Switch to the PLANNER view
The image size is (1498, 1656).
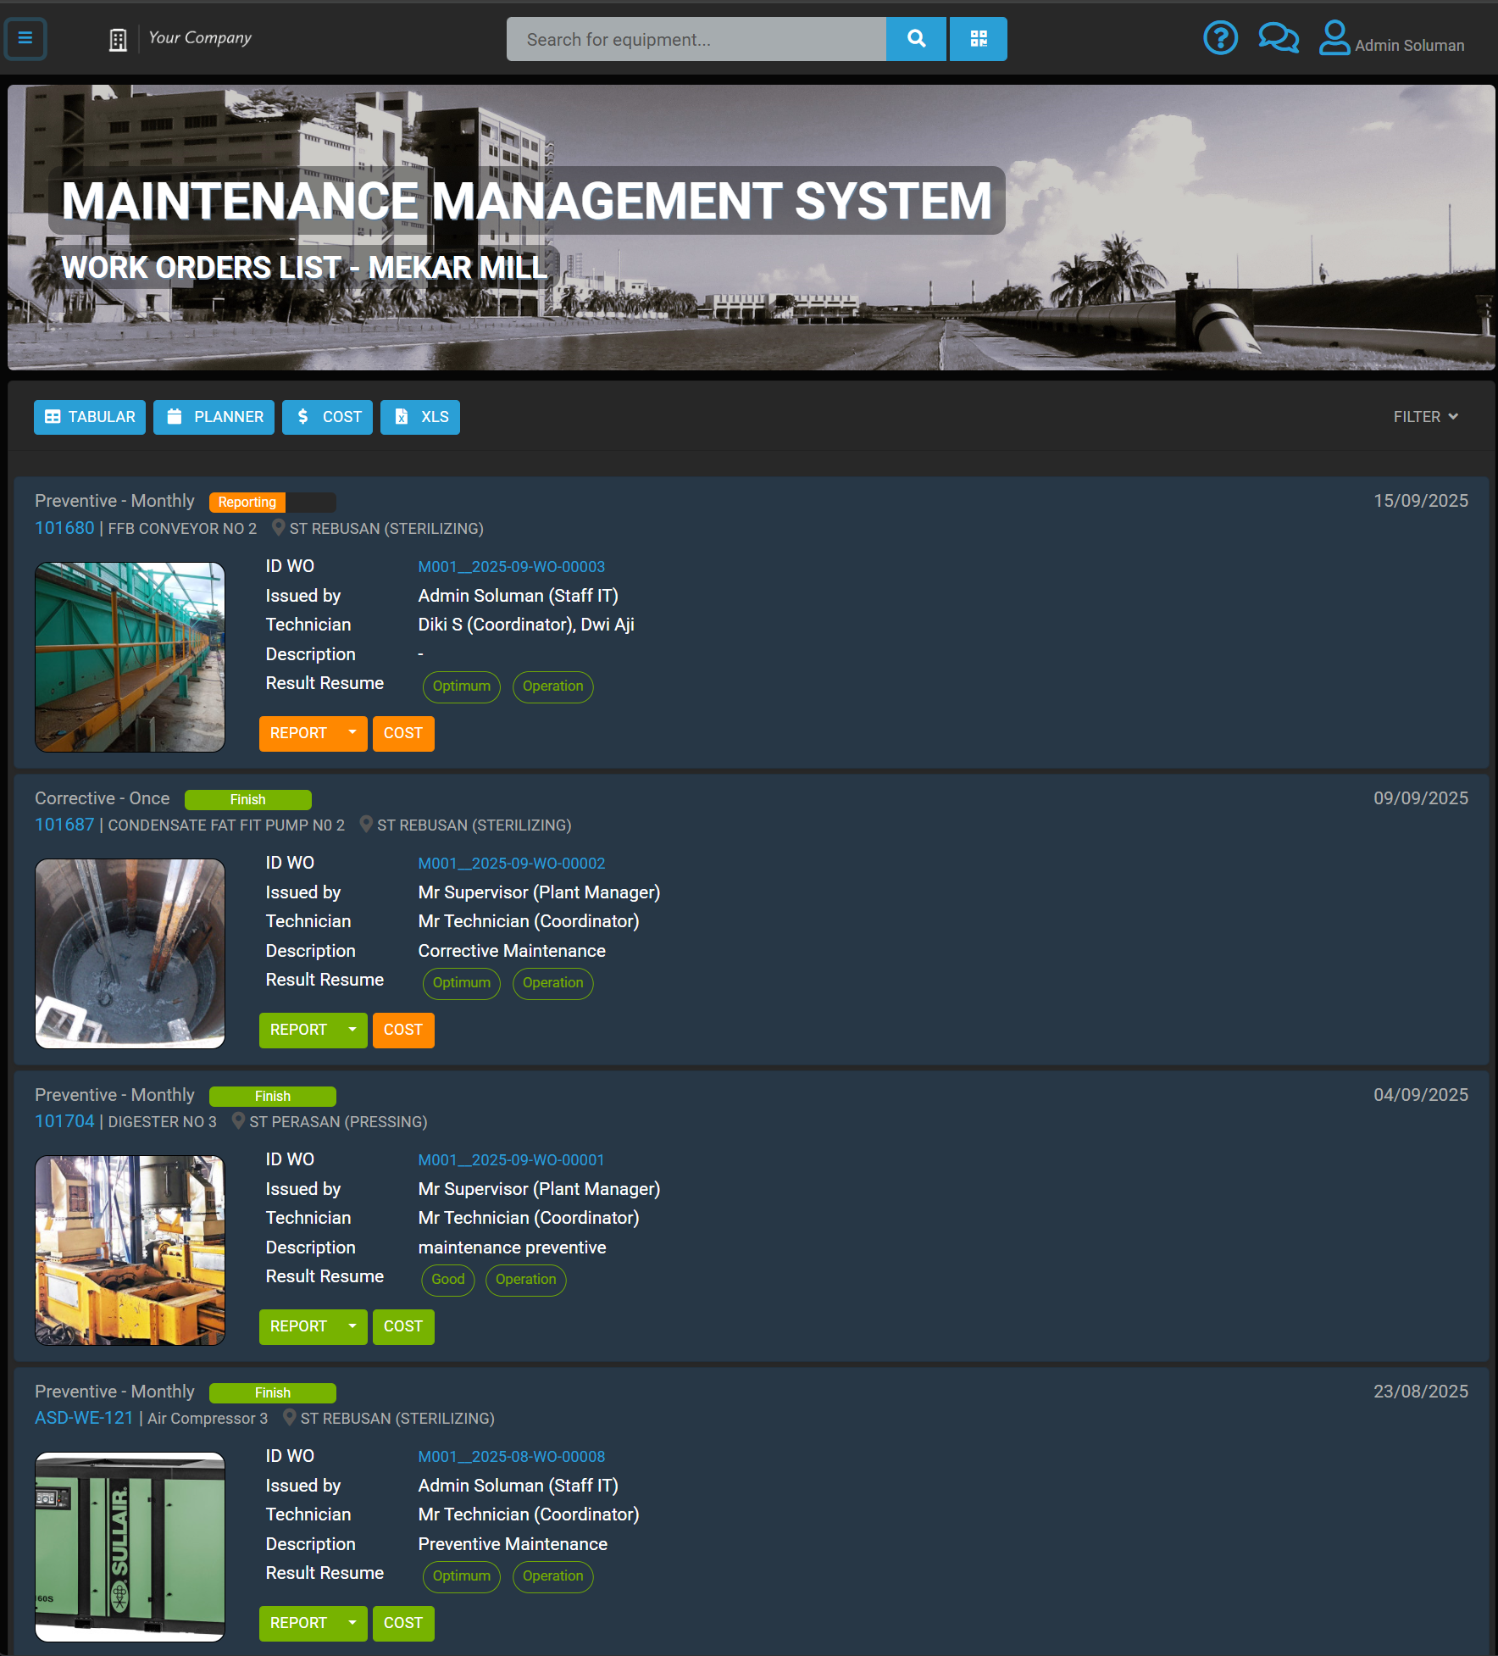pos(214,417)
